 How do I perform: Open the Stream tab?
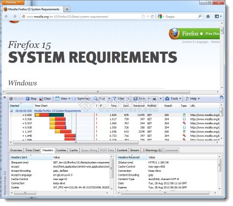click(x=135, y=150)
